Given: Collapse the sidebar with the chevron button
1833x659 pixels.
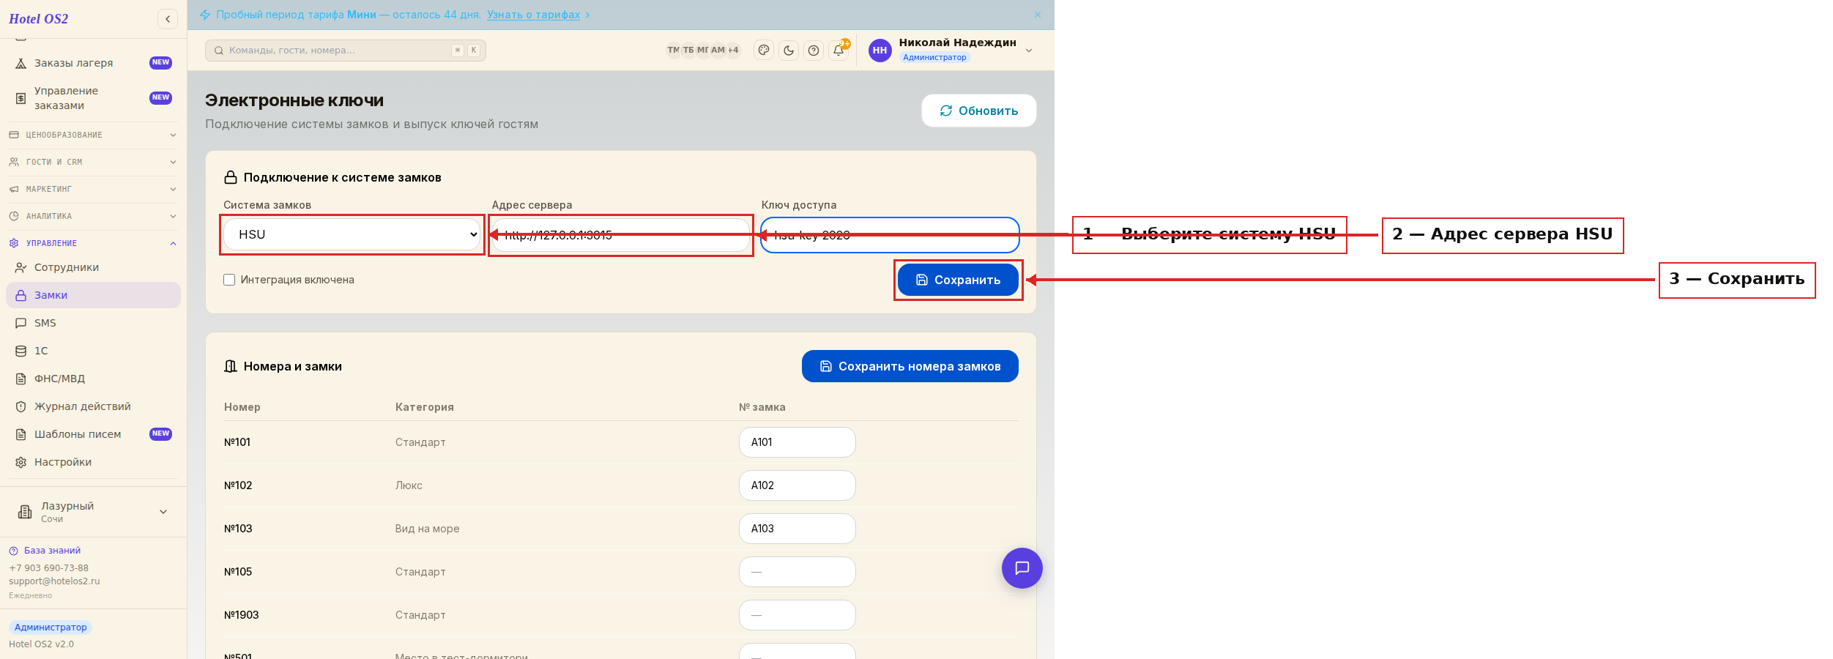Looking at the screenshot, I should coord(168,19).
